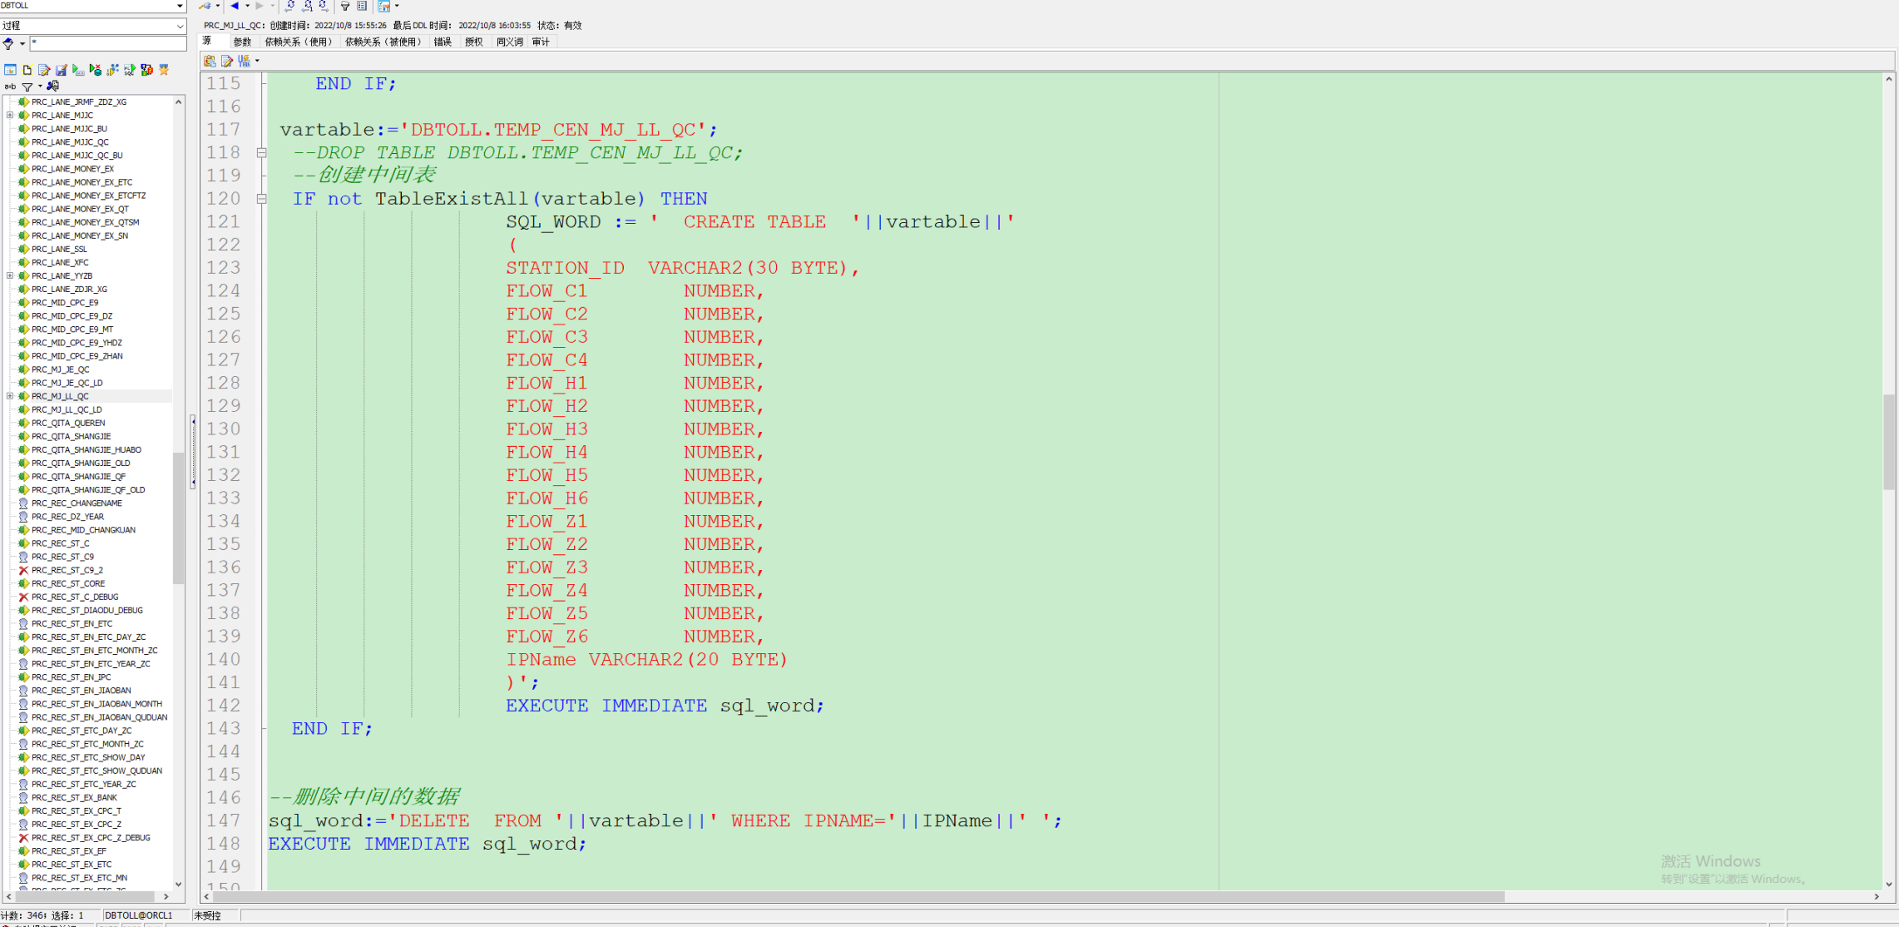Expand the PRC_LANE_YYZB tree node
The height and width of the screenshot is (927, 1899).
(10, 276)
